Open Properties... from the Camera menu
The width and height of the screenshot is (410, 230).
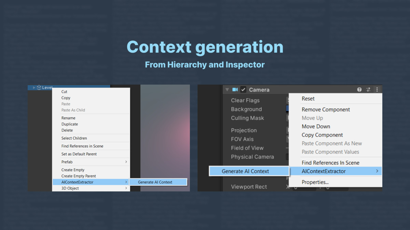(336, 182)
